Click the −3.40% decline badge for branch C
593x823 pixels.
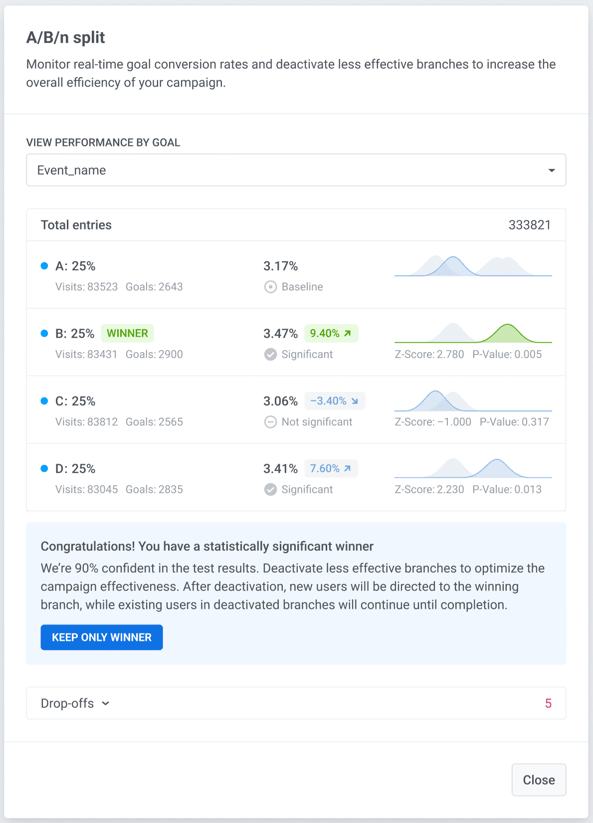(x=334, y=401)
